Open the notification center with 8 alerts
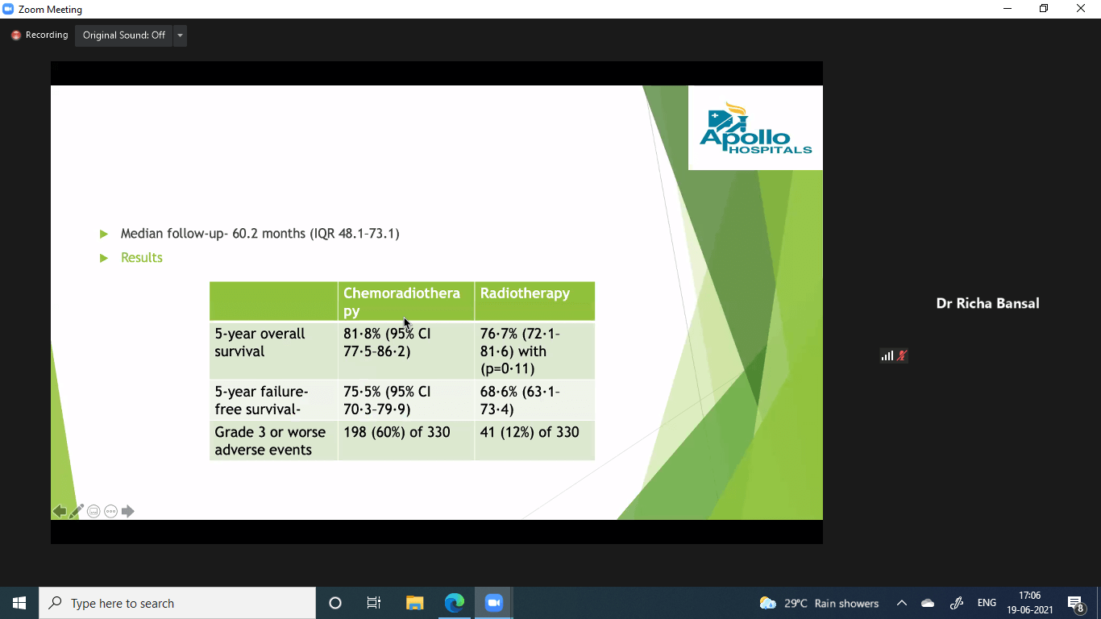 pyautogui.click(x=1075, y=603)
